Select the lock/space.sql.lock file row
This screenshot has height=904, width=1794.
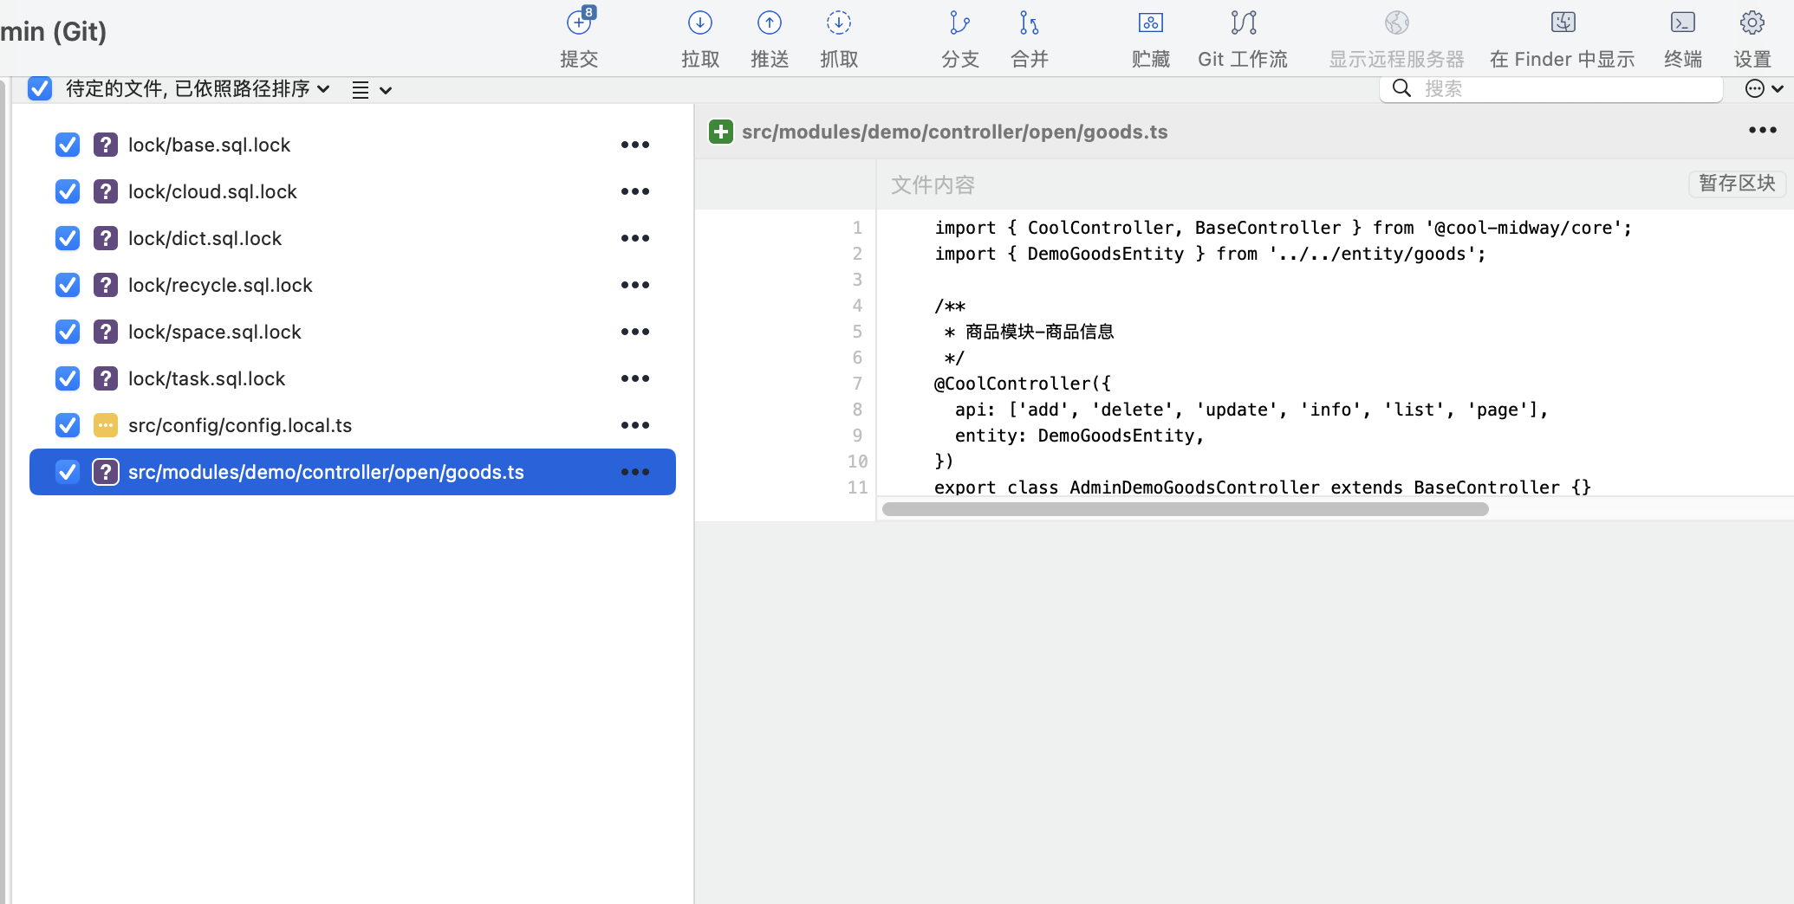click(x=353, y=332)
